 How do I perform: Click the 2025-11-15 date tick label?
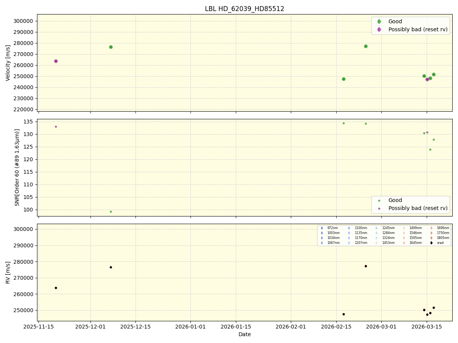pos(39,327)
